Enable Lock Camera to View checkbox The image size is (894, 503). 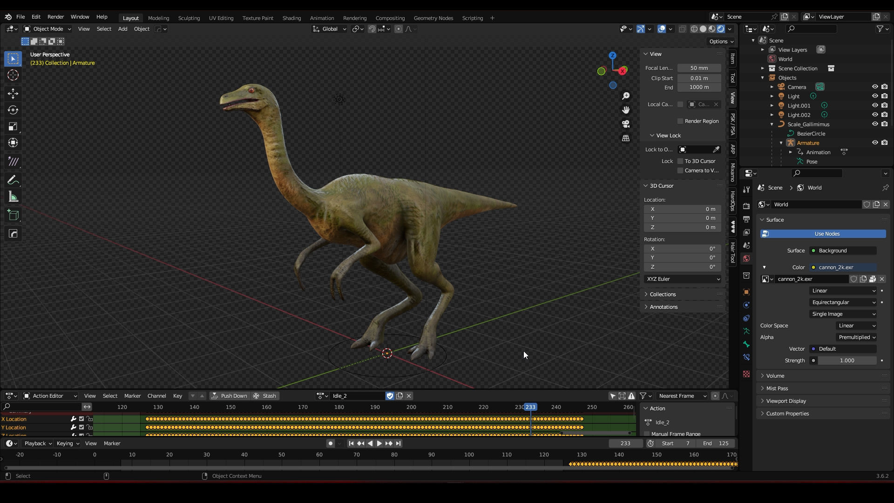[680, 170]
